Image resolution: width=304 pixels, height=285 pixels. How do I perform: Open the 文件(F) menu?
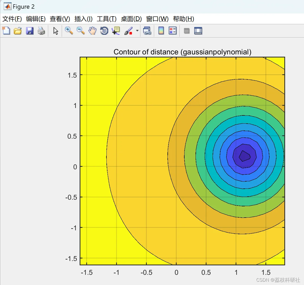click(x=12, y=19)
